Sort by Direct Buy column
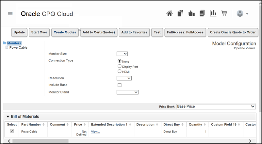The height and width of the screenshot is (144, 262). (x=183, y=125)
